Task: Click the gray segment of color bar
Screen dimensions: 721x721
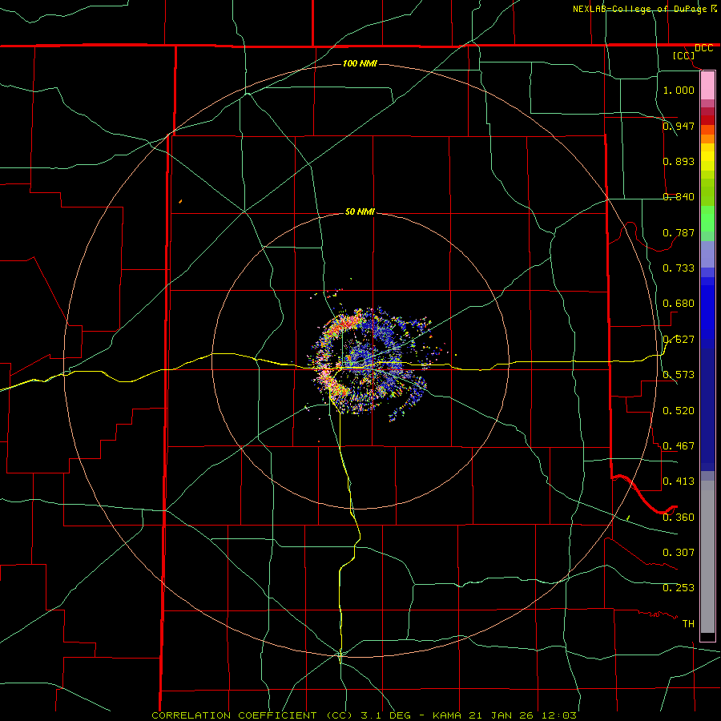Action: click(707, 557)
